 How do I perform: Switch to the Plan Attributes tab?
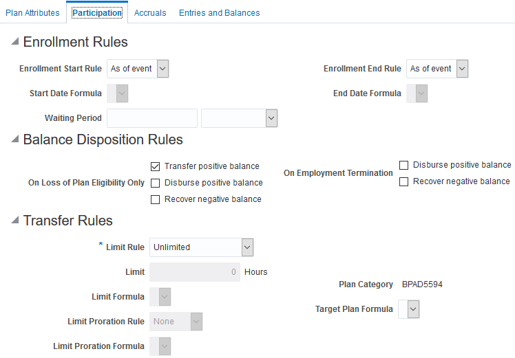[32, 13]
